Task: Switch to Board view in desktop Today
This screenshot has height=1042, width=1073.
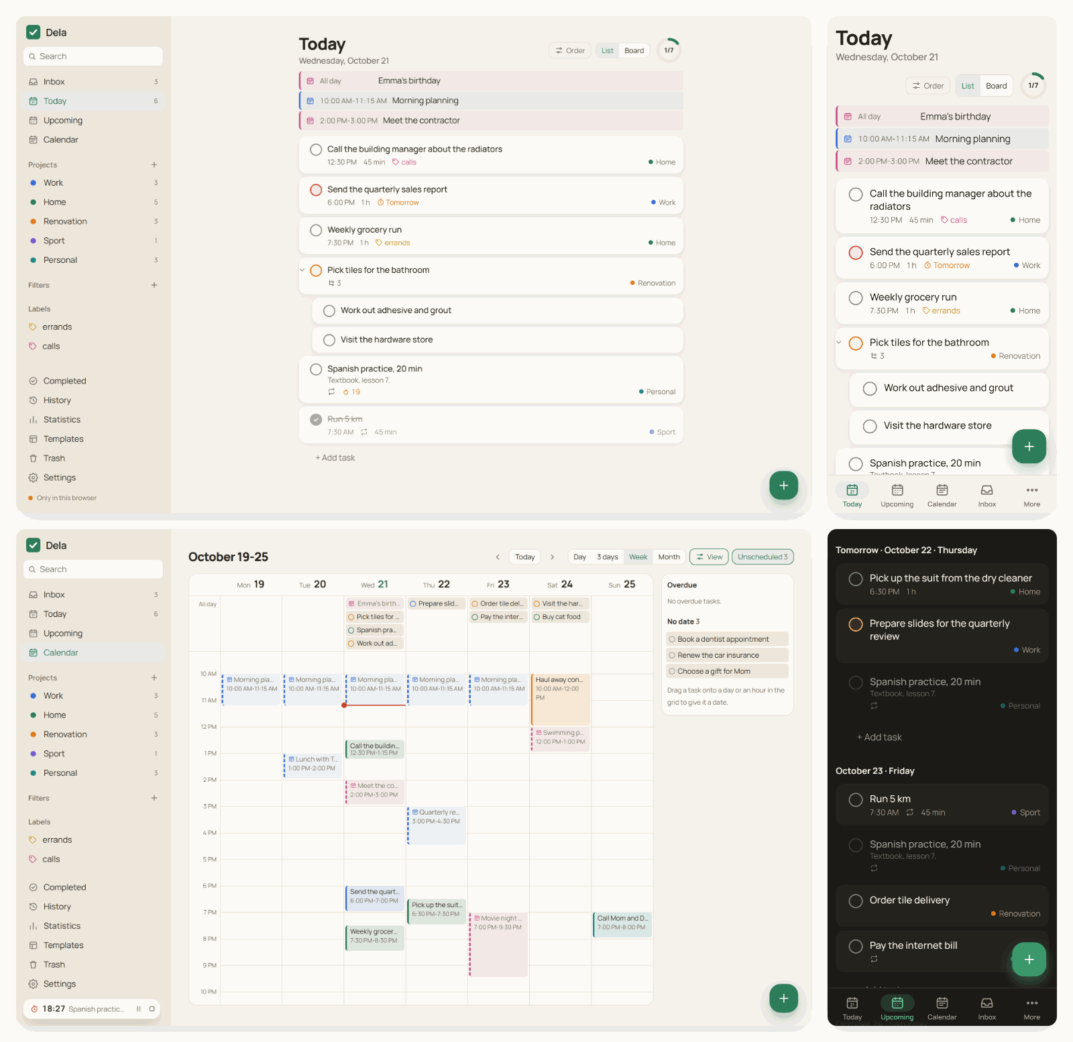Action: (634, 50)
